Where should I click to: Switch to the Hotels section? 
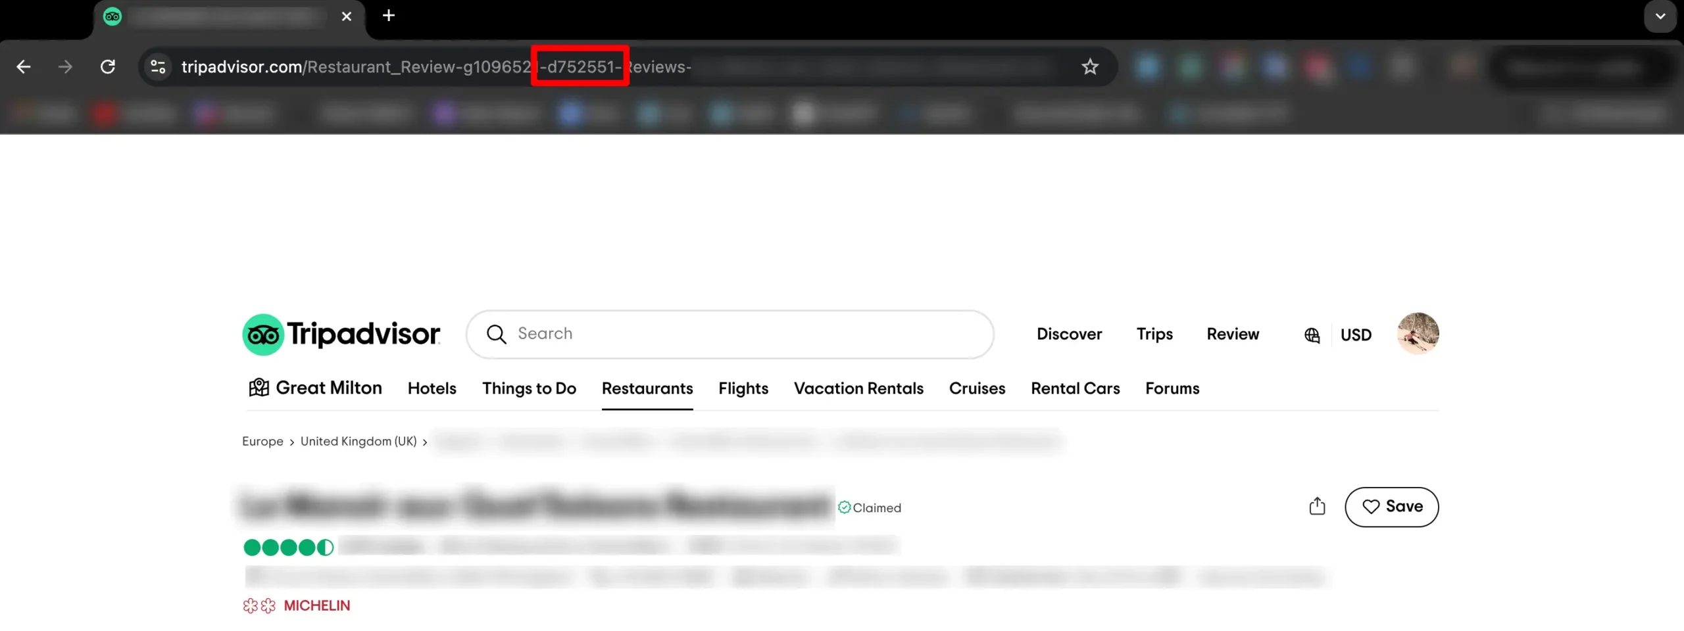(x=432, y=388)
